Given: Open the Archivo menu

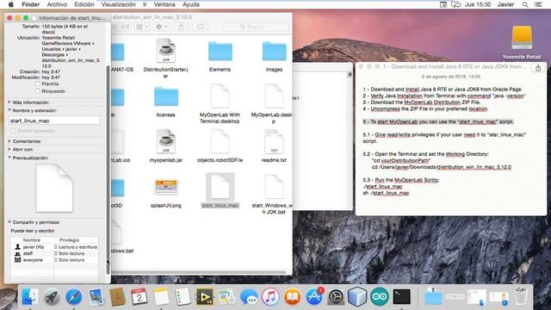Looking at the screenshot, I should 57,4.
